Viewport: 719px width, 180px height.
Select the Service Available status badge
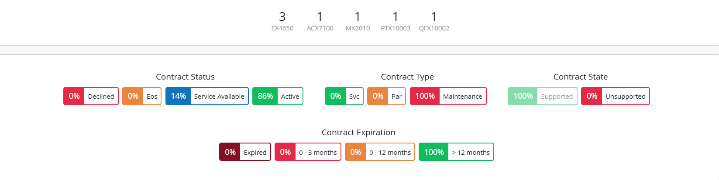(207, 96)
